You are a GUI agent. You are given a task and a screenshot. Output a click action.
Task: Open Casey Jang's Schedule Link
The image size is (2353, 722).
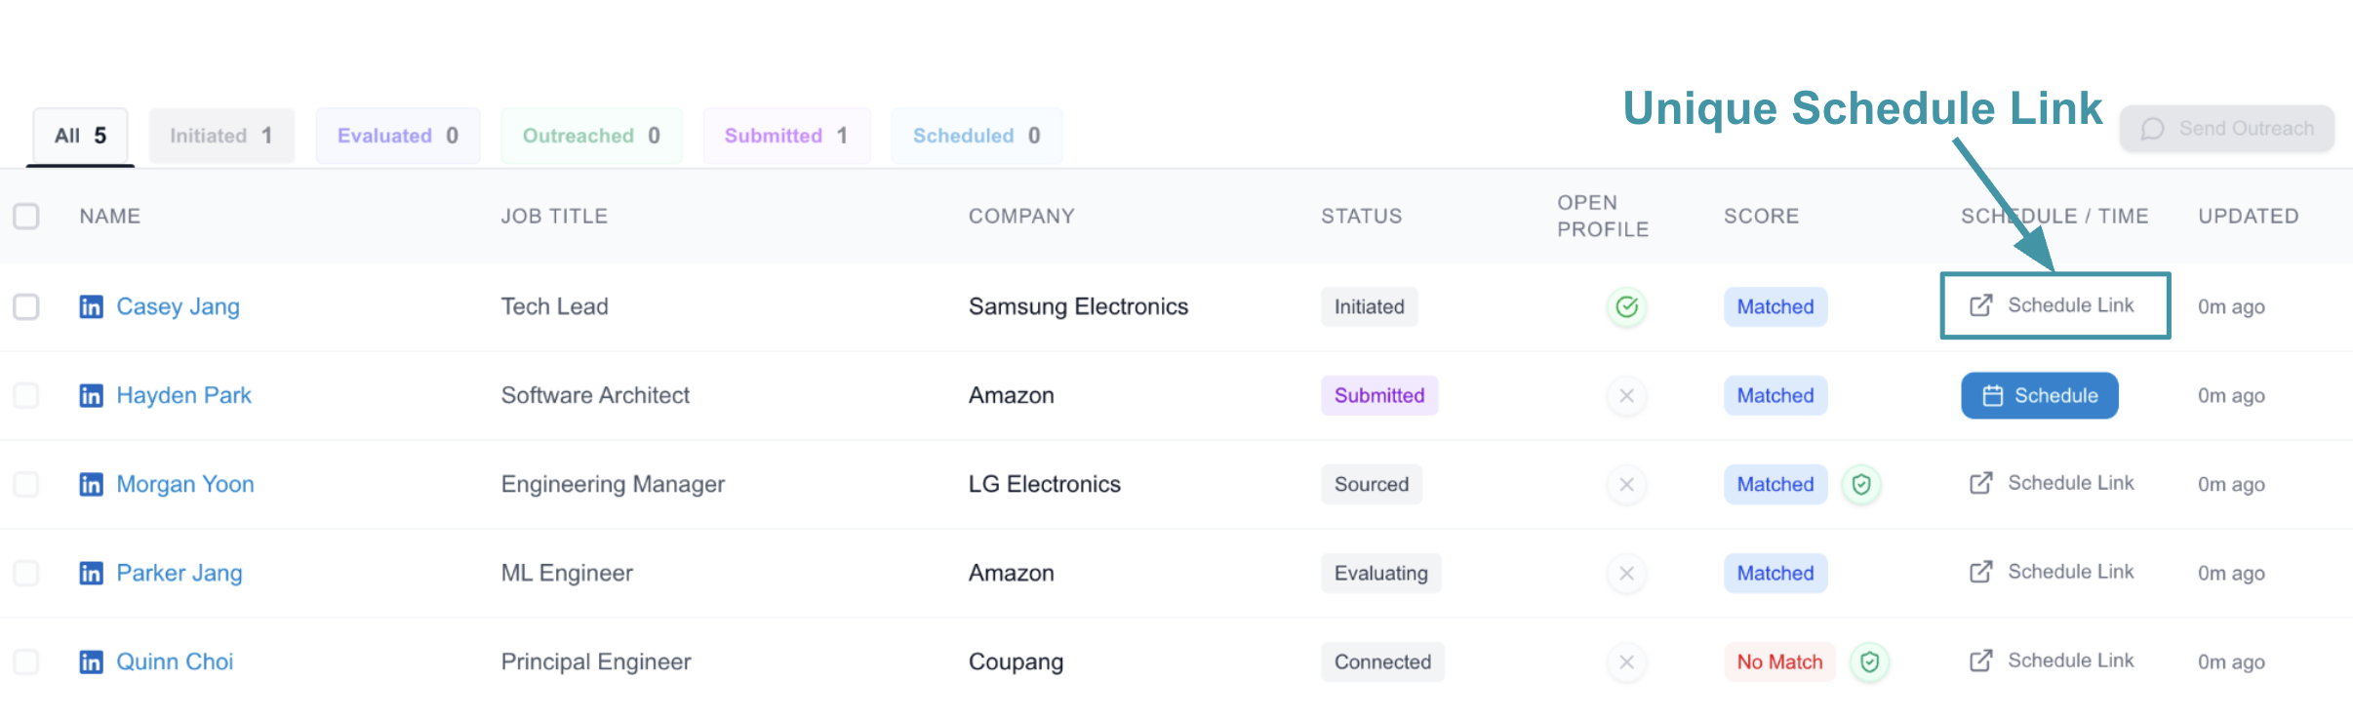[x=2053, y=306]
